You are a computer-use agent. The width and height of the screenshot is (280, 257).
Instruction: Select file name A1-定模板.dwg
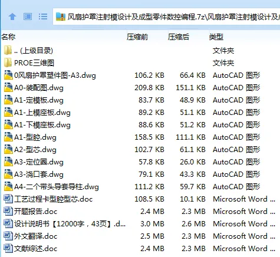[39, 100]
